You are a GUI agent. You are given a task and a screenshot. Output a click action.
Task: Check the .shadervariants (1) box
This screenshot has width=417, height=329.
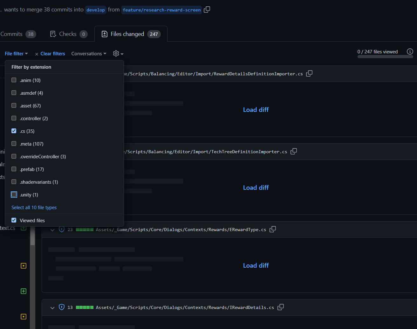(x=14, y=182)
